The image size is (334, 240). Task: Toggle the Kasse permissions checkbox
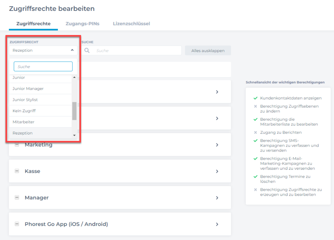click(x=17, y=171)
